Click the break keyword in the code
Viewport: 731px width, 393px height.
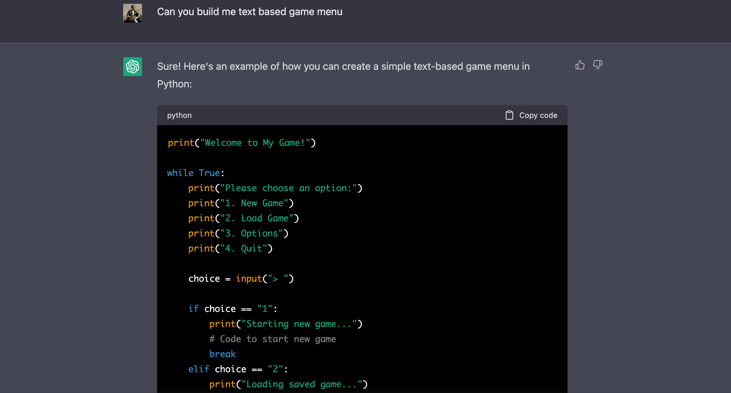(x=222, y=354)
